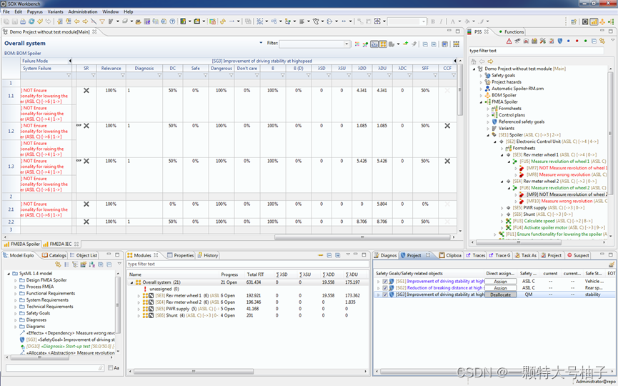This screenshot has height=386, width=618.
Task: Click the collapse all minus icon in FMEDA toolbar
Action: 425,44
